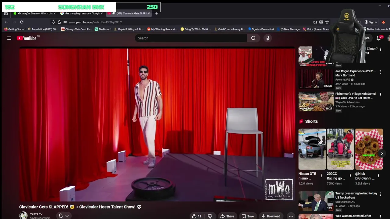Screen dimensions: 390x219
Task: Like the video with thumbs up
Action: [x=197, y=216]
